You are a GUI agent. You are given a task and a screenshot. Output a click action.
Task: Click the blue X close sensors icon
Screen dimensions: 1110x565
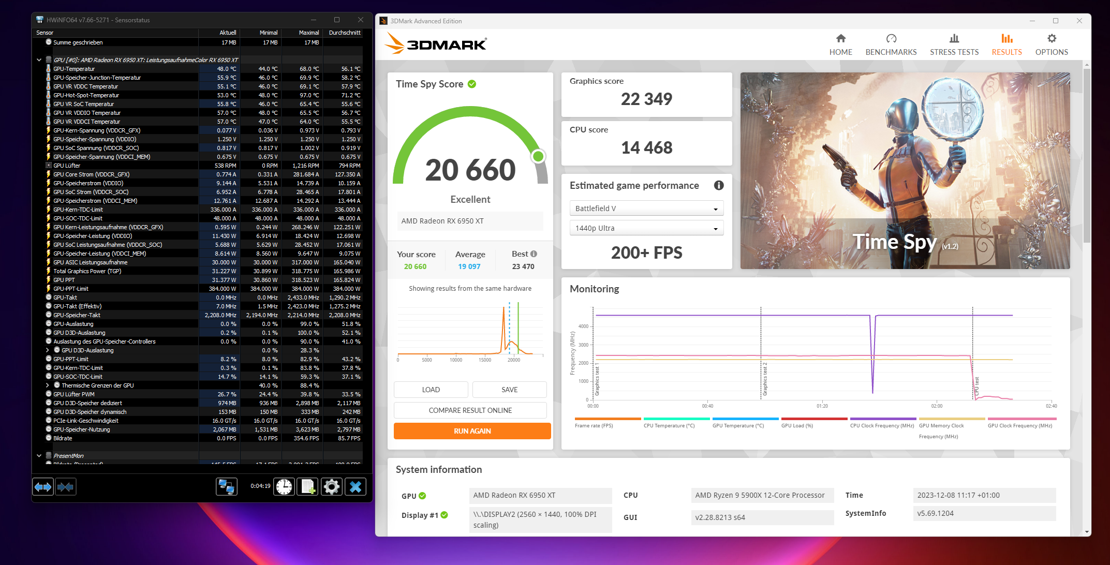(x=356, y=487)
